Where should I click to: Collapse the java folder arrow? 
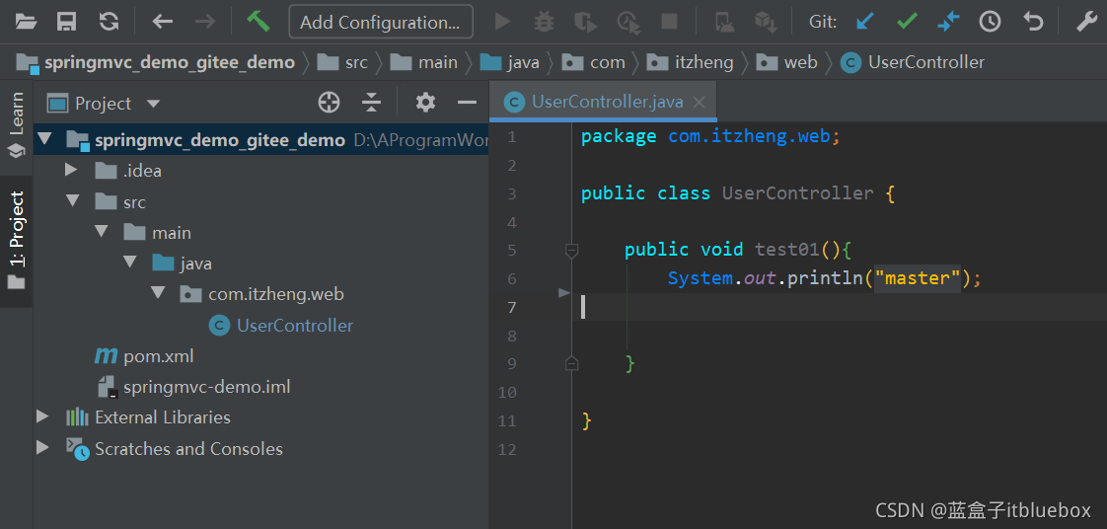coord(128,263)
